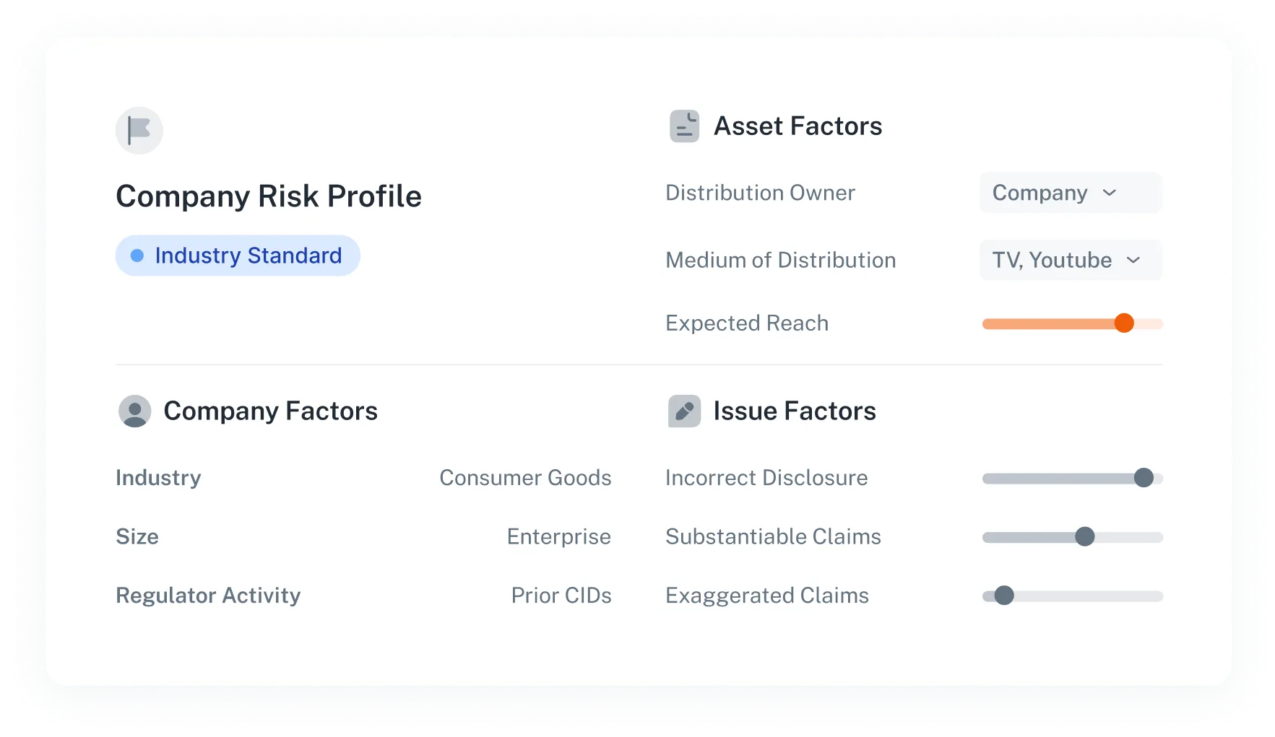Click the Company Risk Profile heading

tap(269, 196)
